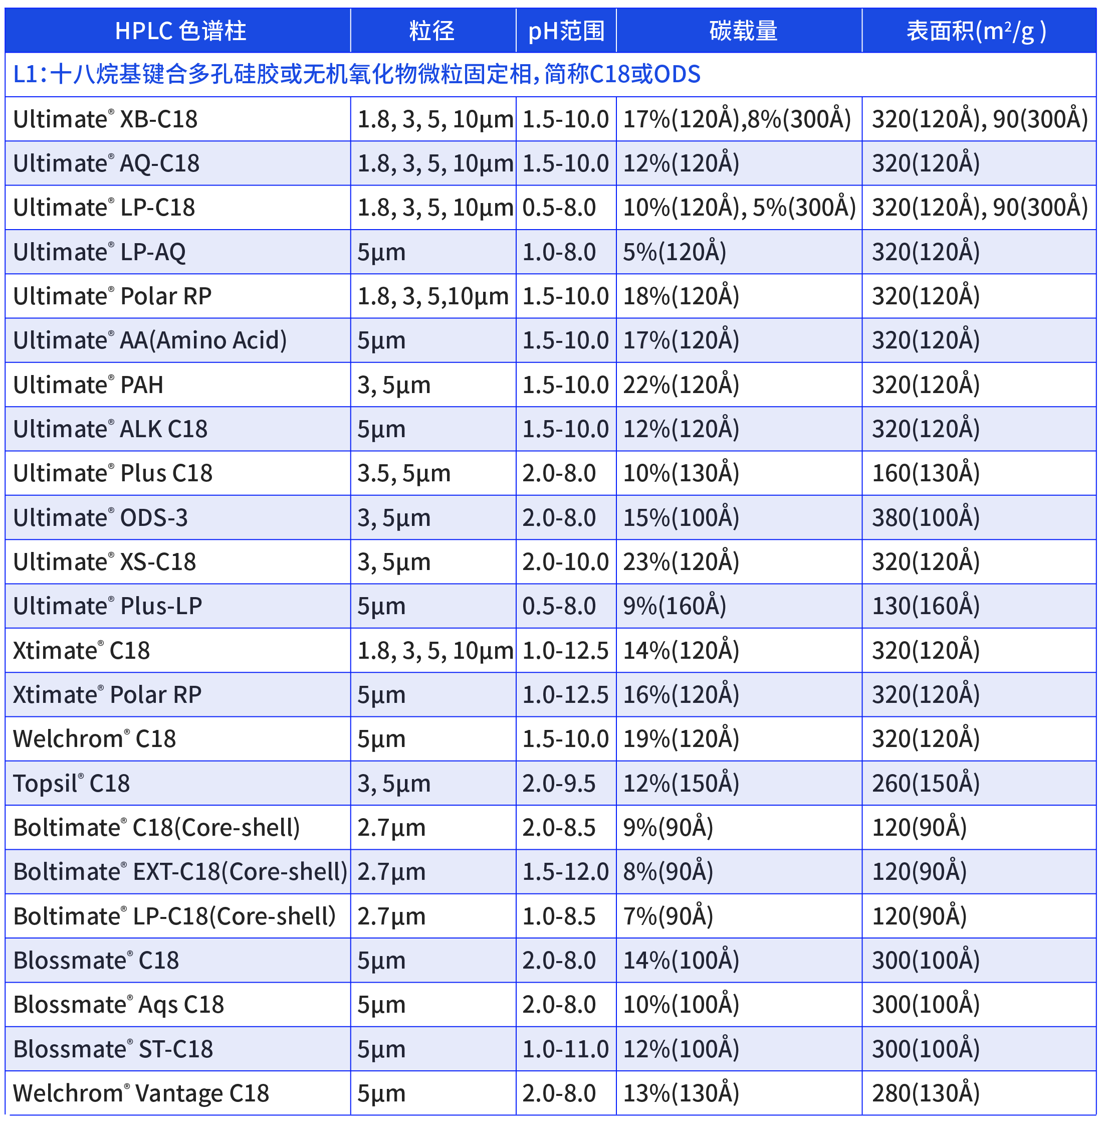Click the 5%(120Å) carbon load cell
This screenshot has height=1123, width=1101.
[x=674, y=252]
